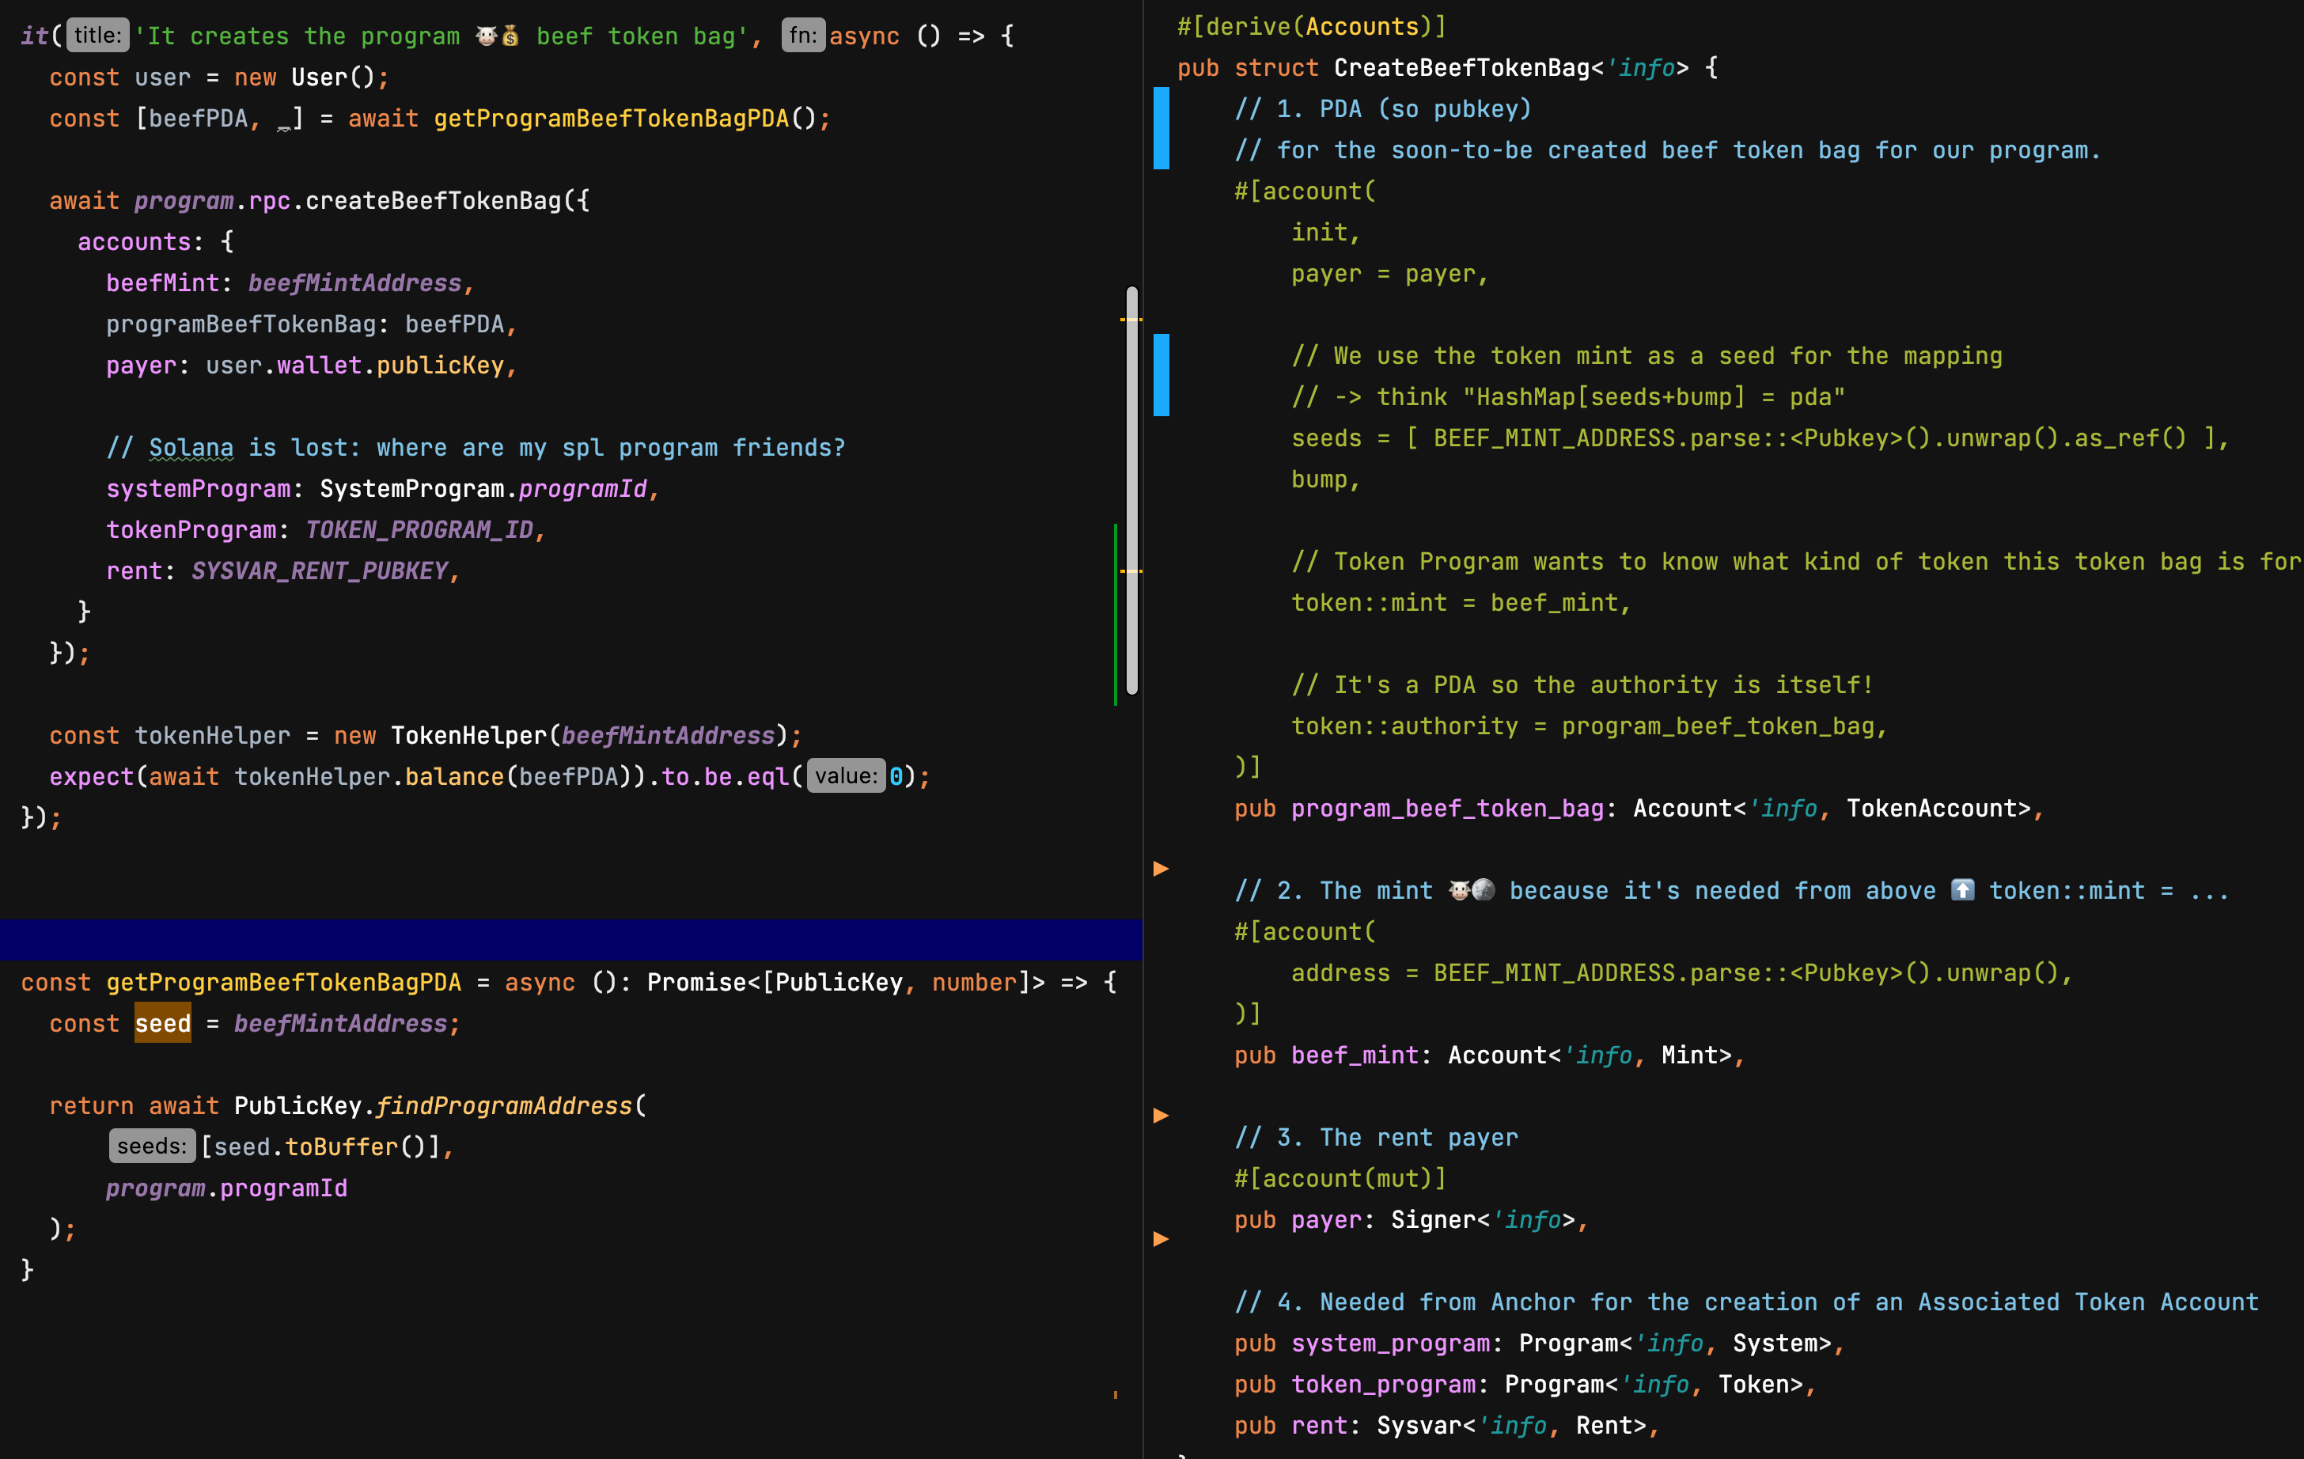Image resolution: width=2304 pixels, height=1459 pixels.
Task: Click the 'TokenAccount' type
Action: (1932, 809)
